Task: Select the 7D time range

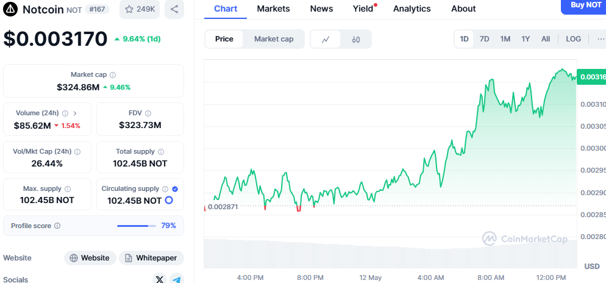Action: pos(484,39)
